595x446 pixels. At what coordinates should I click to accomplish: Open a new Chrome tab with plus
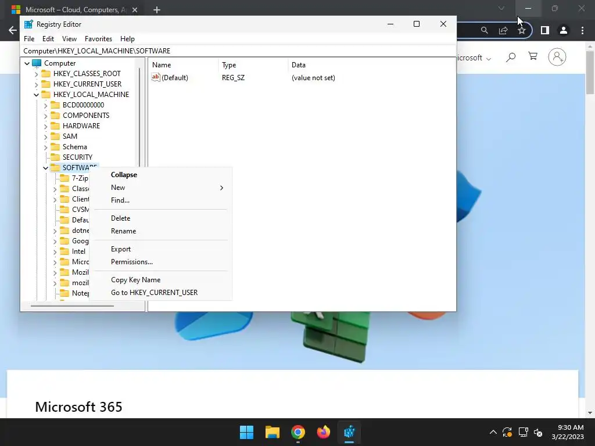157,10
